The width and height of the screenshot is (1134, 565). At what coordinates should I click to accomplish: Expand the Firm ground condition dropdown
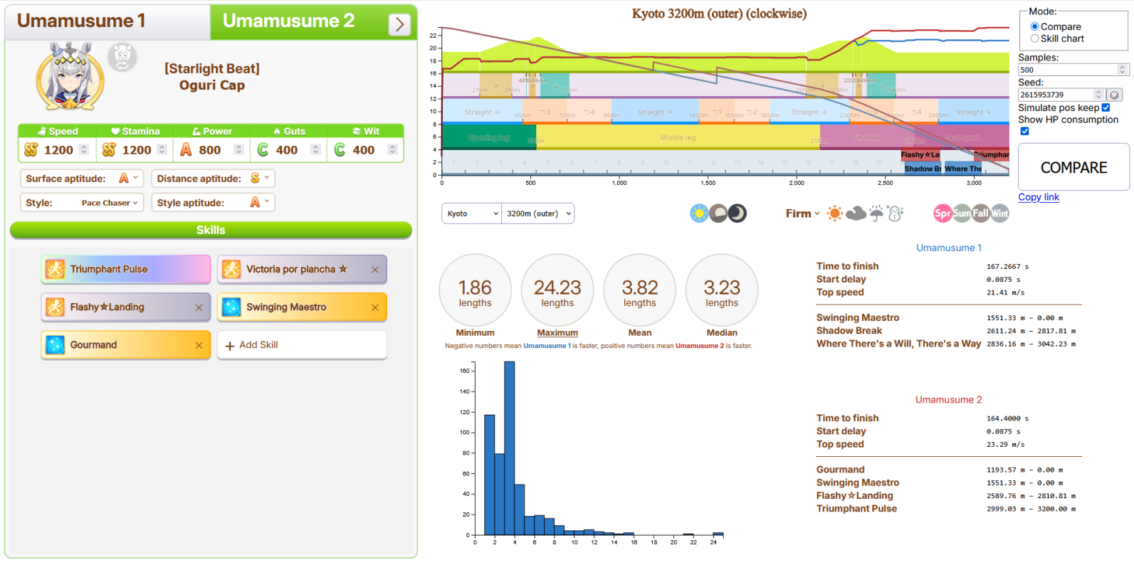point(802,213)
